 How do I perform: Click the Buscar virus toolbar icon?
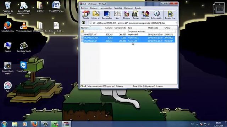(x=170, y=15)
